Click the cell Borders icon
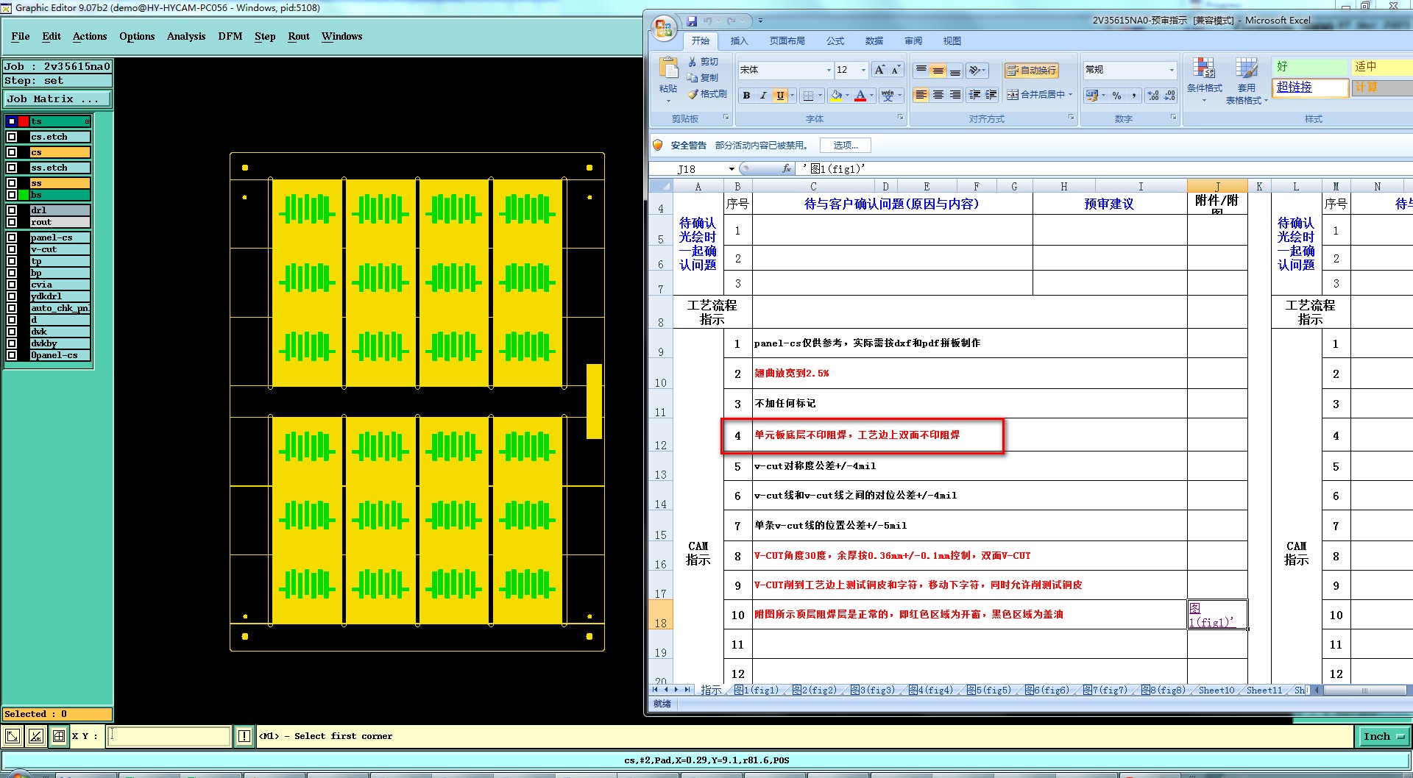1413x778 pixels. (808, 96)
